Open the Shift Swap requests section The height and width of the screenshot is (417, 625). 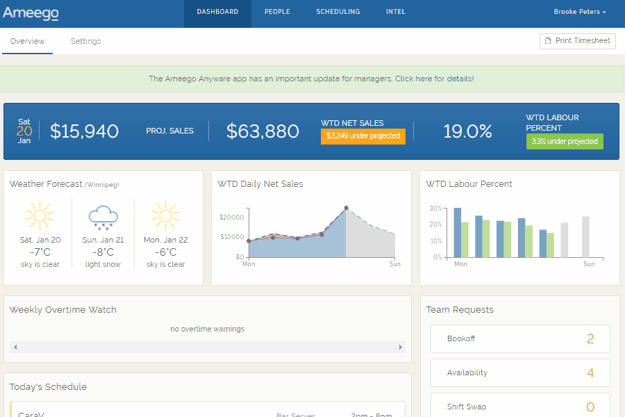(519, 406)
